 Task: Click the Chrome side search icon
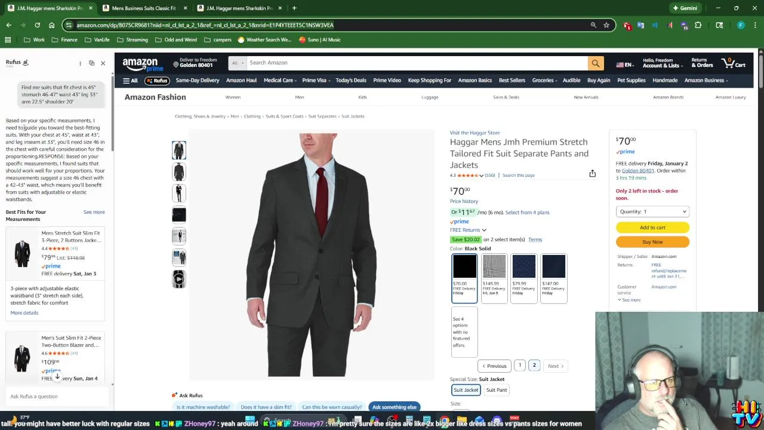coord(719,25)
